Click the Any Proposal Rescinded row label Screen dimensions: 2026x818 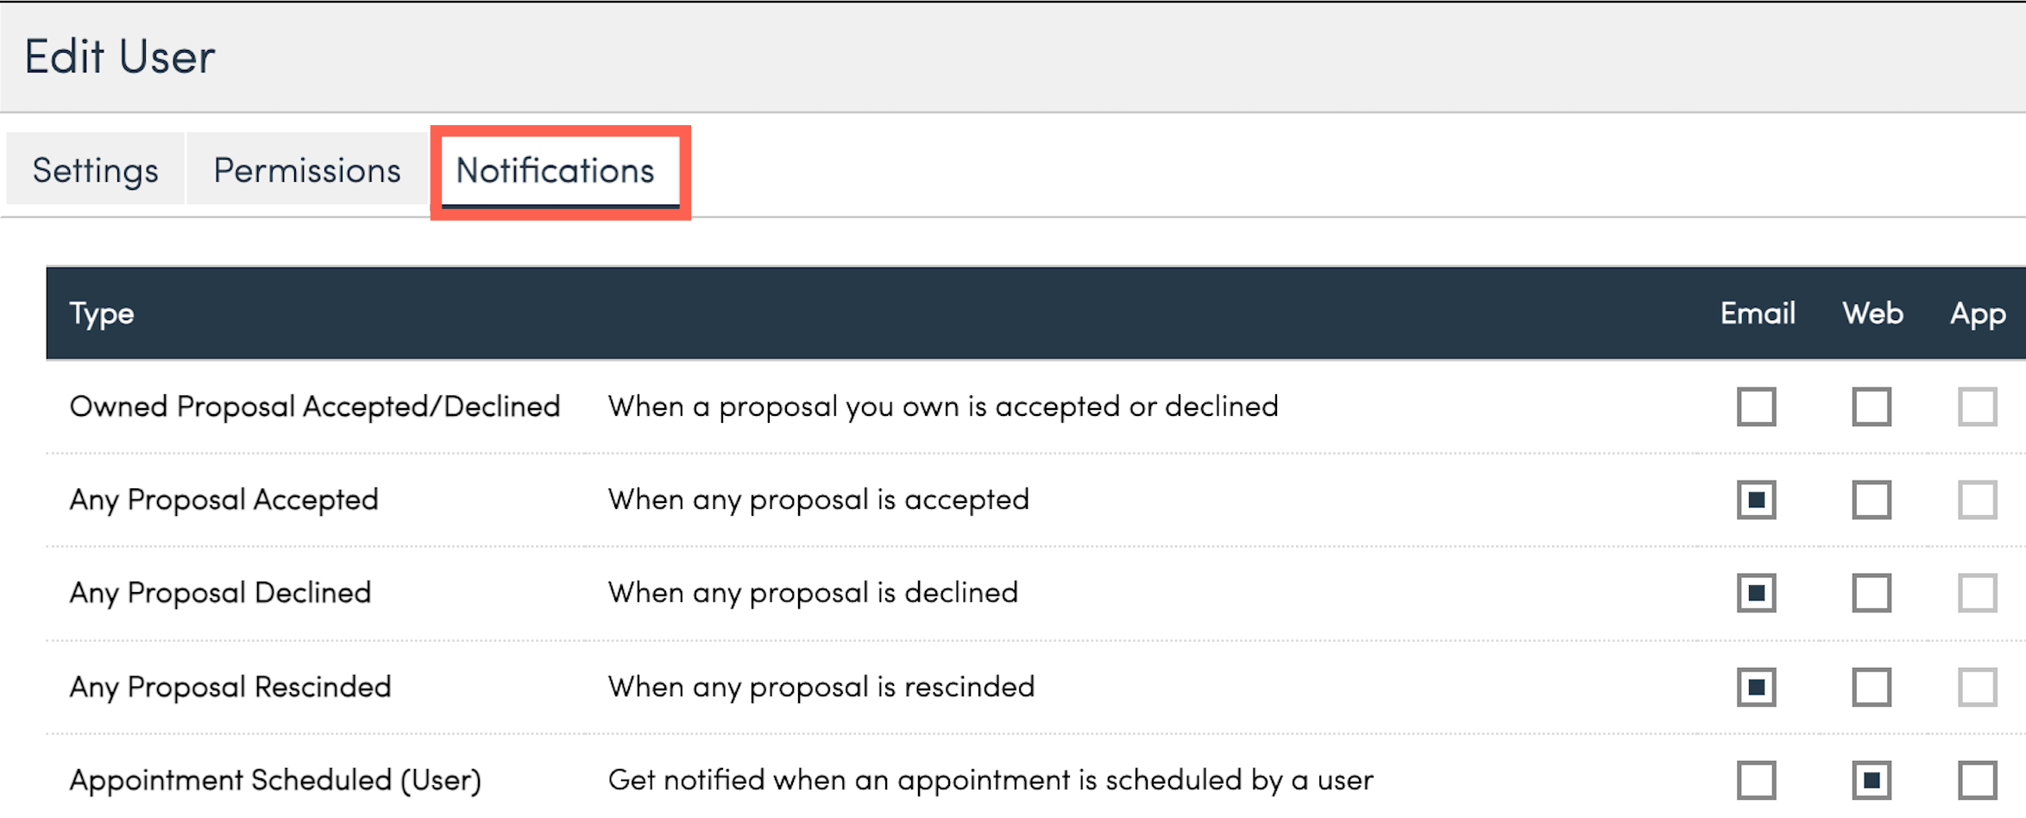click(x=230, y=687)
